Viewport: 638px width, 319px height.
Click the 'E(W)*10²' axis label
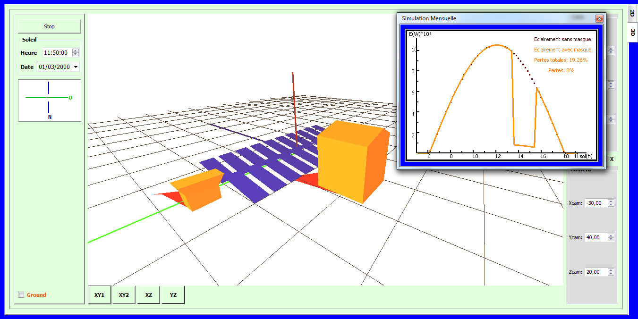[420, 34]
